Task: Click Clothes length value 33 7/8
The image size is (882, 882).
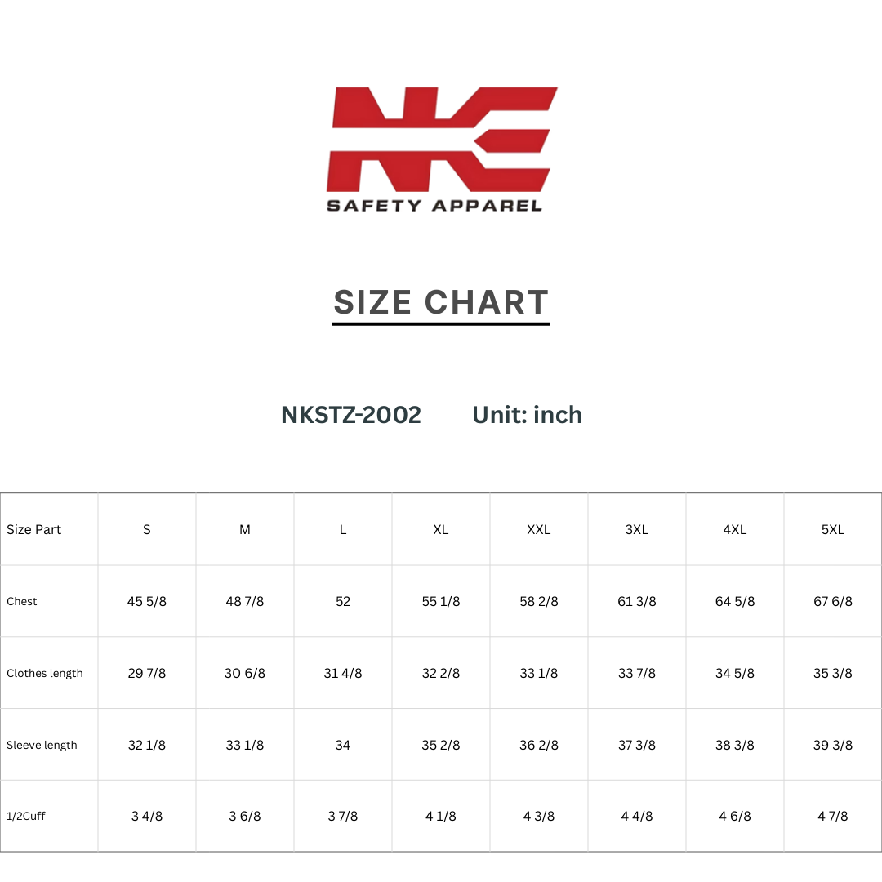Action: pos(637,673)
